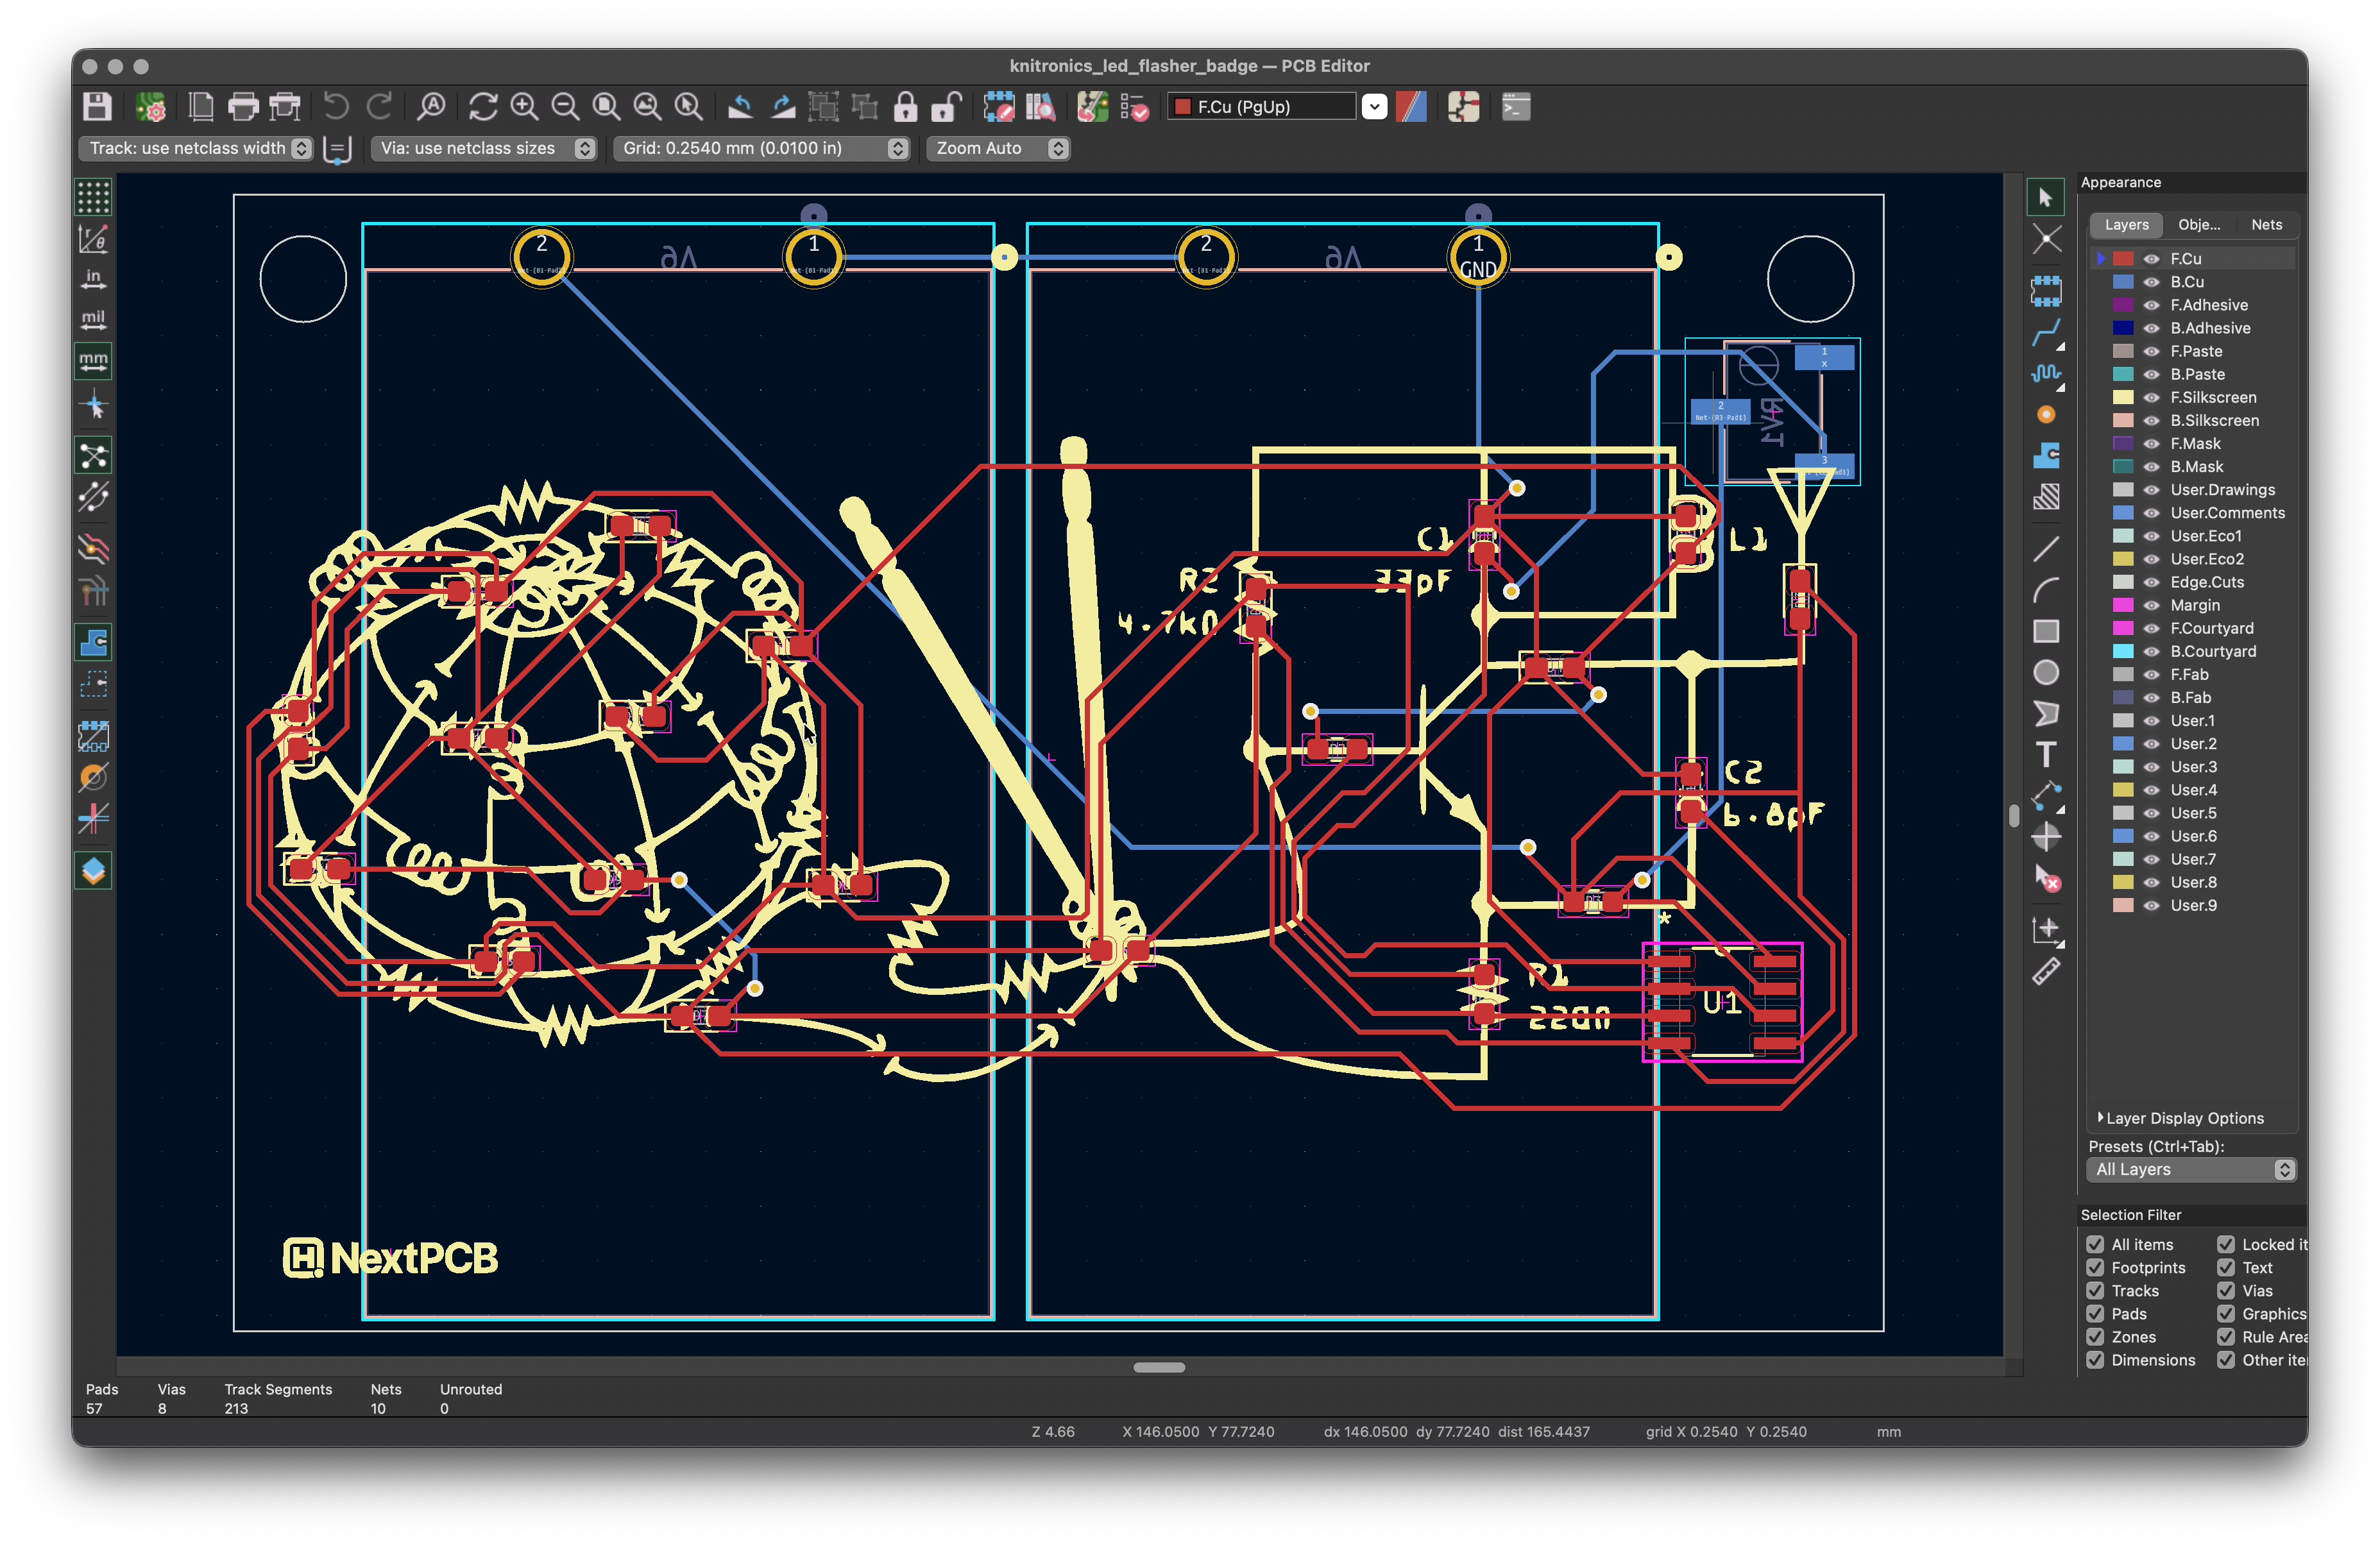The width and height of the screenshot is (2380, 1542).
Task: Click the horizontal scrollbar under the canvas
Action: tap(1159, 1367)
